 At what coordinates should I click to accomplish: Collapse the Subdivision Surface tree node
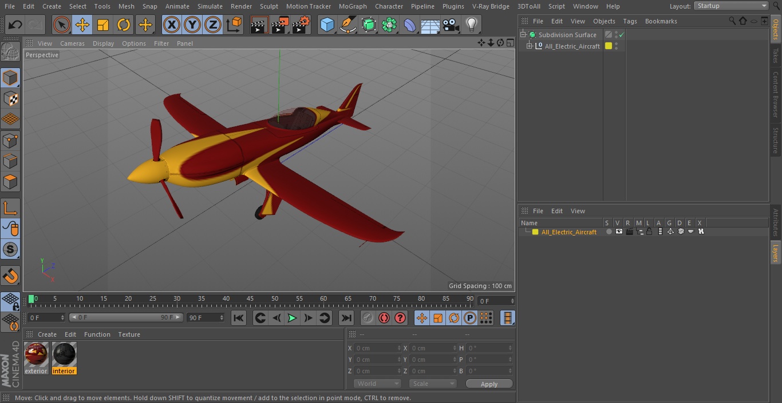(523, 35)
